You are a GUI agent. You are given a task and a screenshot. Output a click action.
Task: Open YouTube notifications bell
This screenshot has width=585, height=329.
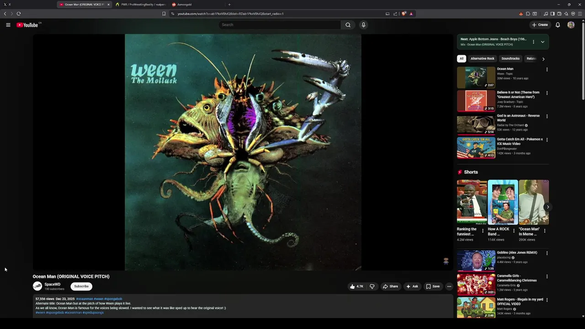(x=558, y=25)
